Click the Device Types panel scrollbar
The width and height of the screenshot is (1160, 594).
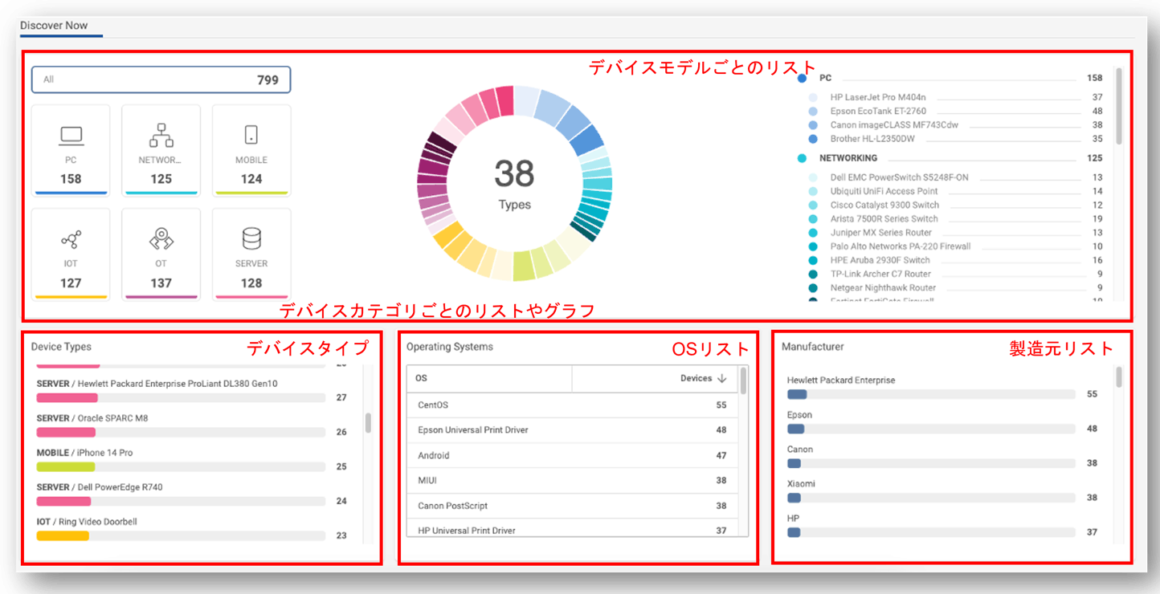[x=368, y=422]
